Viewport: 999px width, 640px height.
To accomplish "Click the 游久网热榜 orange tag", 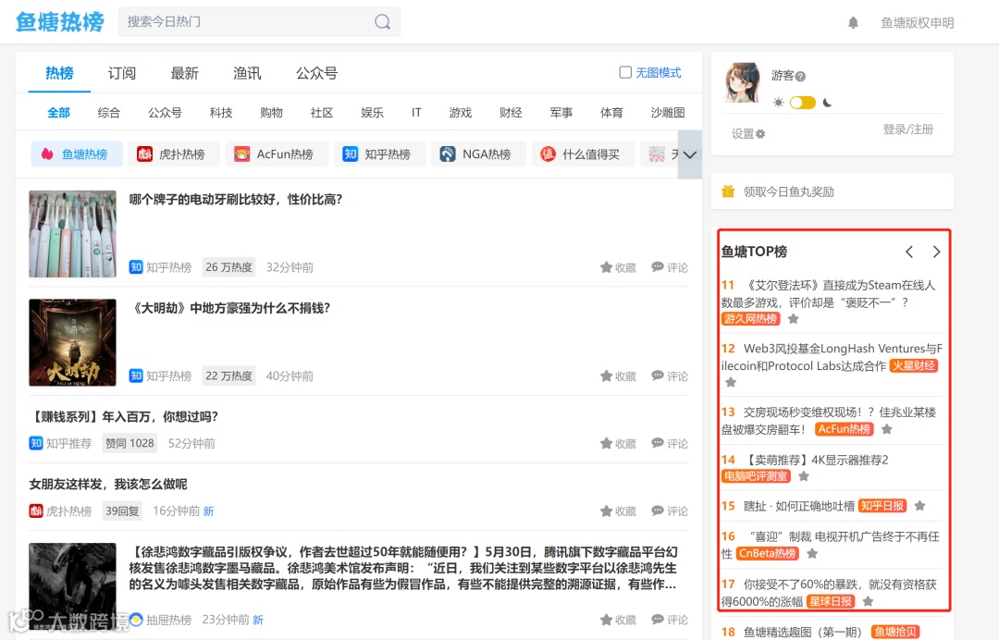I will (x=750, y=318).
